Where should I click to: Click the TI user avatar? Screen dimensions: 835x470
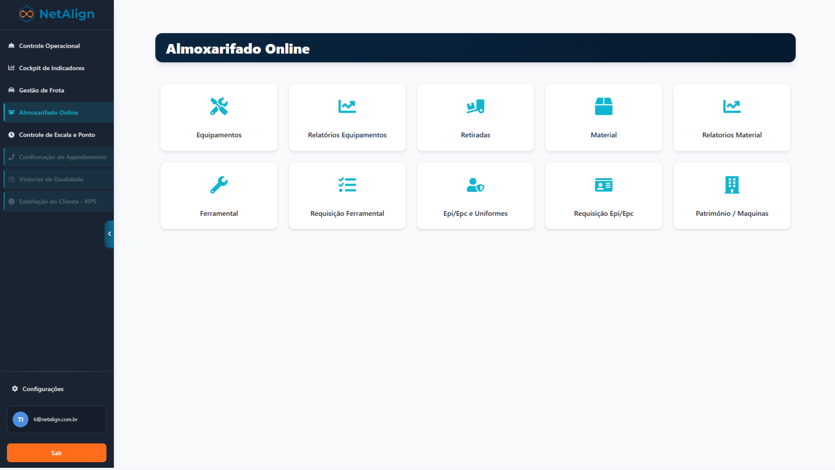point(20,420)
